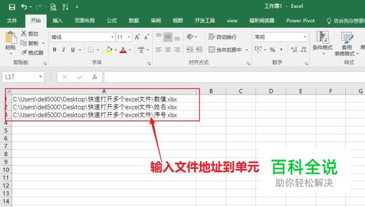Open underline style dropdown arrow

[80, 50]
